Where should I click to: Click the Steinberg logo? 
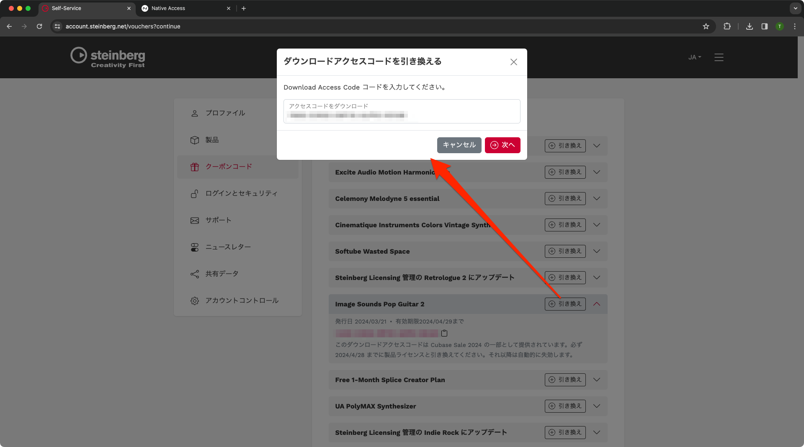pos(108,57)
